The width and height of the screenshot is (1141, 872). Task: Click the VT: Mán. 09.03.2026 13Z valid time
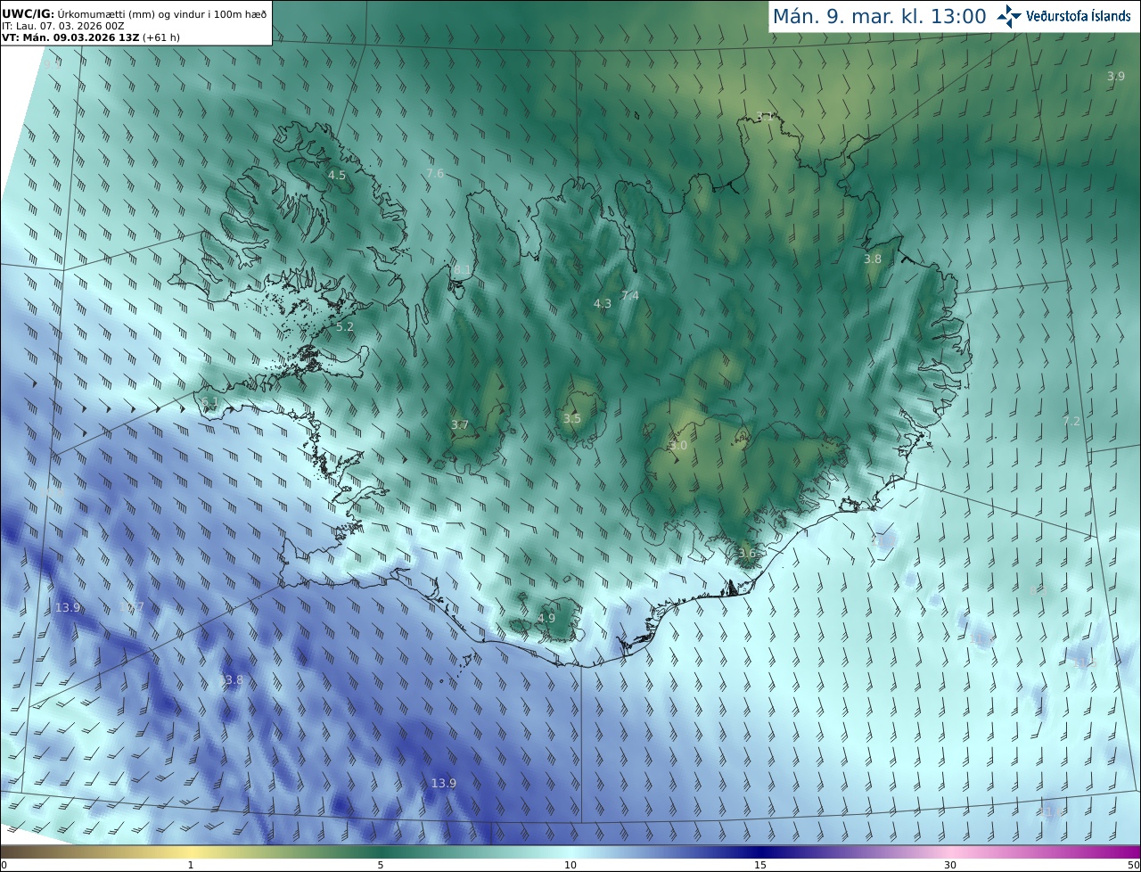coord(70,37)
